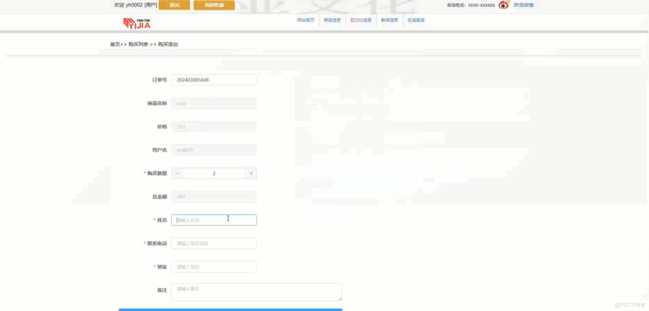Viewport: 649px width, 311px height.
Task: Click the disabled 用户名 field
Action: [x=214, y=150]
